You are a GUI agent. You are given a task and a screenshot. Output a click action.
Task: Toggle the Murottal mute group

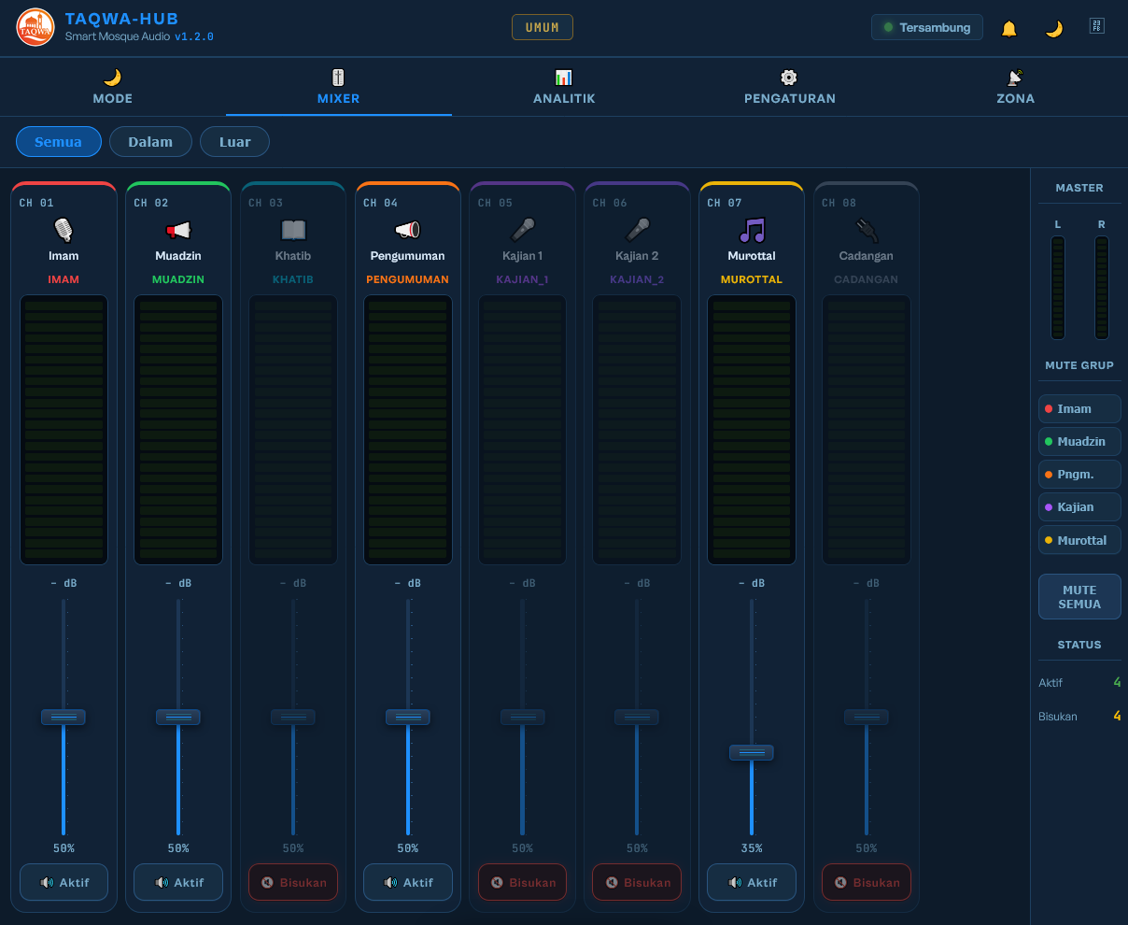(1079, 540)
